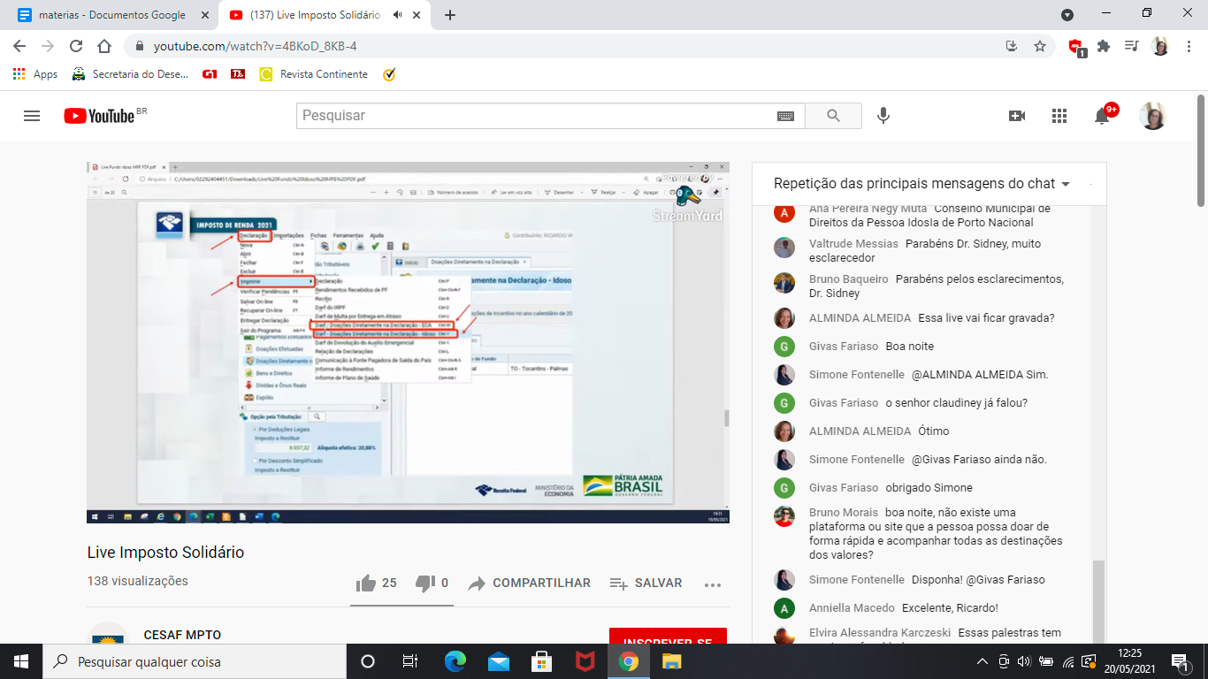Click the COMPARTILHAR share button
This screenshot has height=679, width=1208.
point(530,584)
